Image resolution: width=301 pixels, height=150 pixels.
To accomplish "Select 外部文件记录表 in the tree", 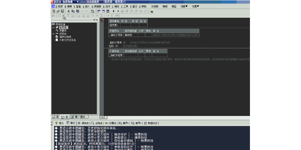I will tap(68, 40).
